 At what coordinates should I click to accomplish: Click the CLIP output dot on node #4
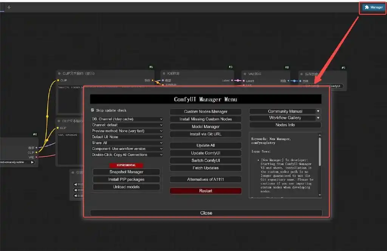pyautogui.click(x=36, y=152)
